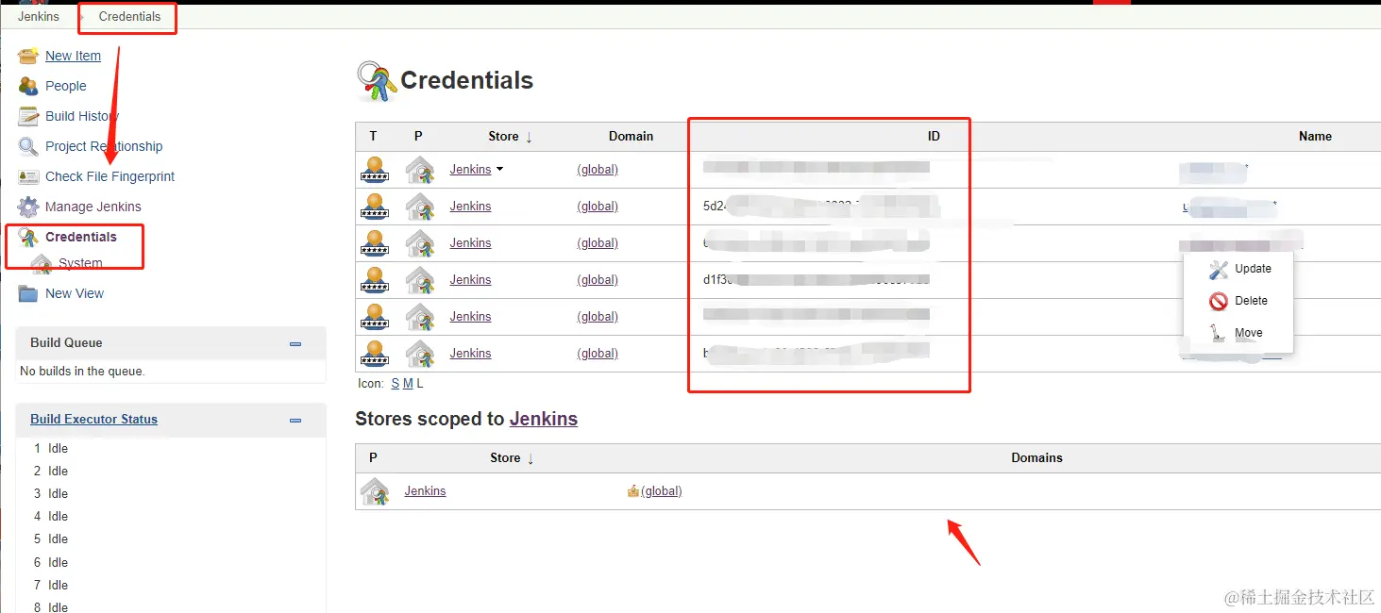Open the Credentials breadcrumb
Screen dimensions: 1381x613
tap(129, 17)
